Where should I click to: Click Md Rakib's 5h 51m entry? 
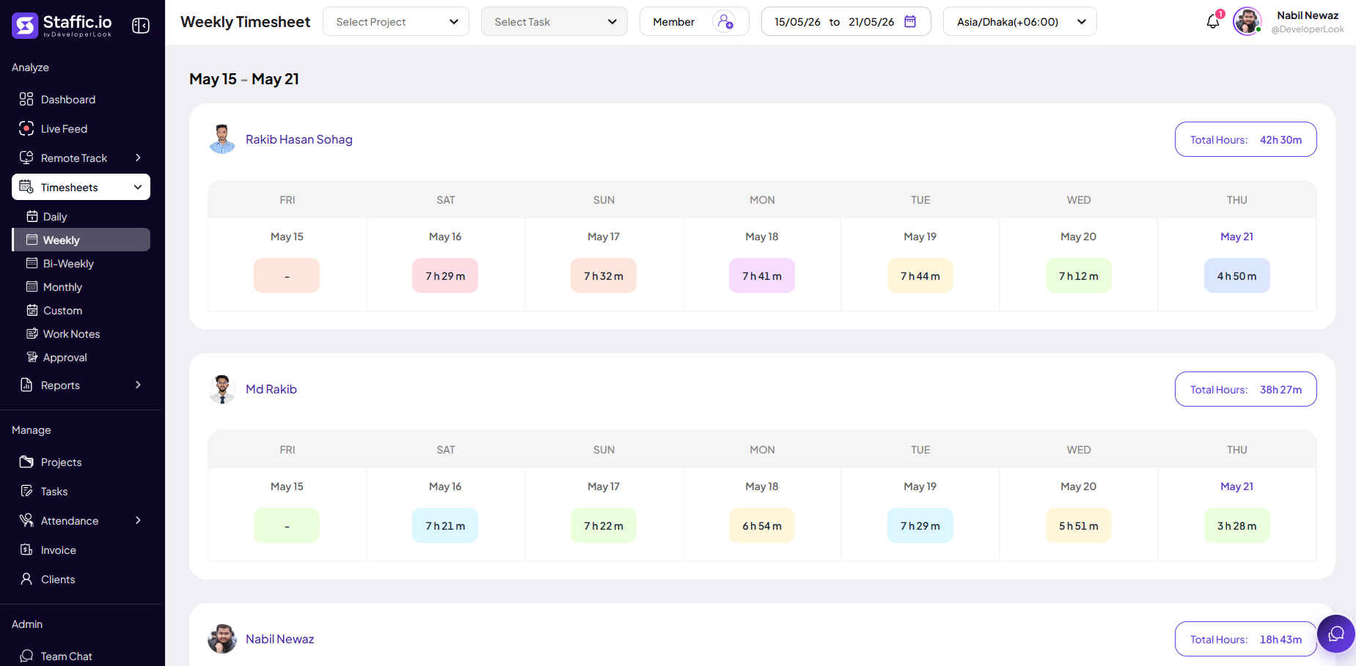(x=1079, y=525)
